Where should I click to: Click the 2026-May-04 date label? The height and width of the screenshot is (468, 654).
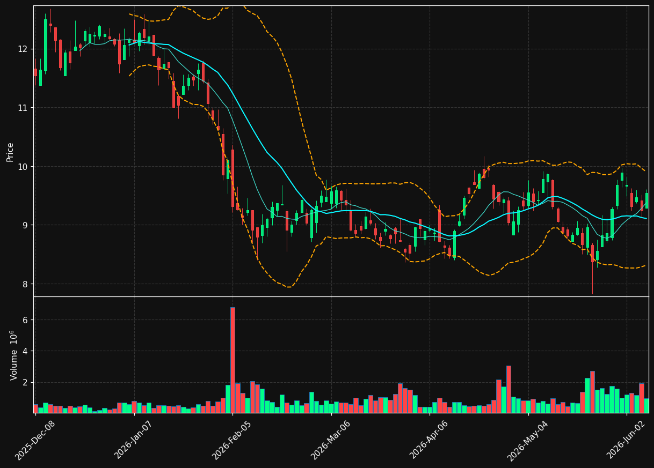[528, 440]
